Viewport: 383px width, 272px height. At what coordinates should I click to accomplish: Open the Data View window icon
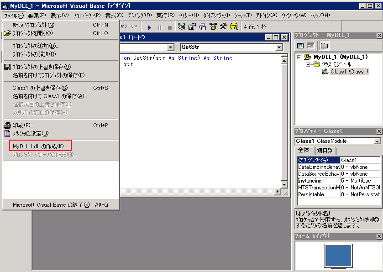pos(233,26)
